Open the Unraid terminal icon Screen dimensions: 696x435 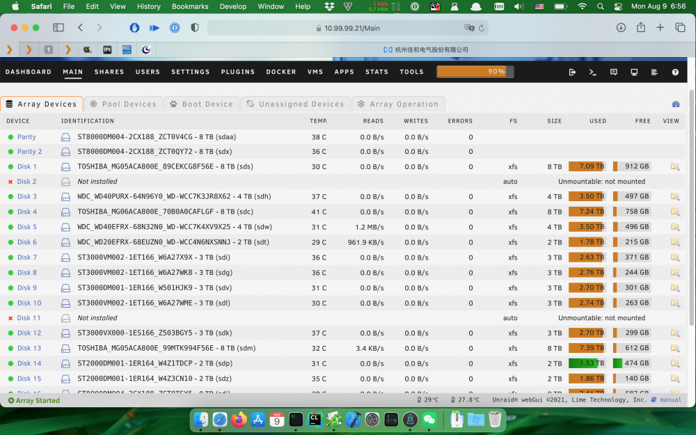point(592,72)
